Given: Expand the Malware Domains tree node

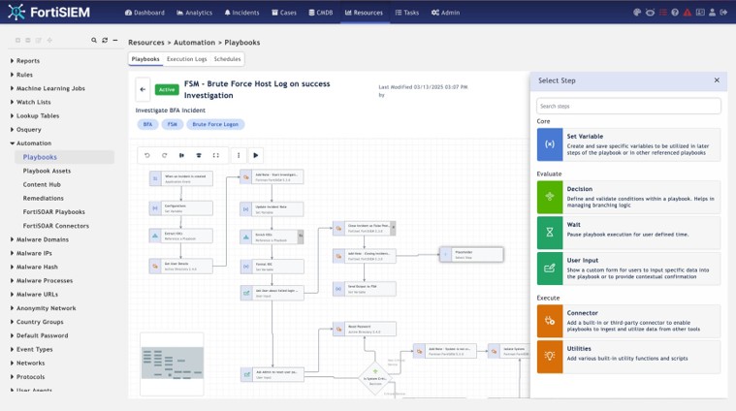Looking at the screenshot, I should click(x=12, y=239).
